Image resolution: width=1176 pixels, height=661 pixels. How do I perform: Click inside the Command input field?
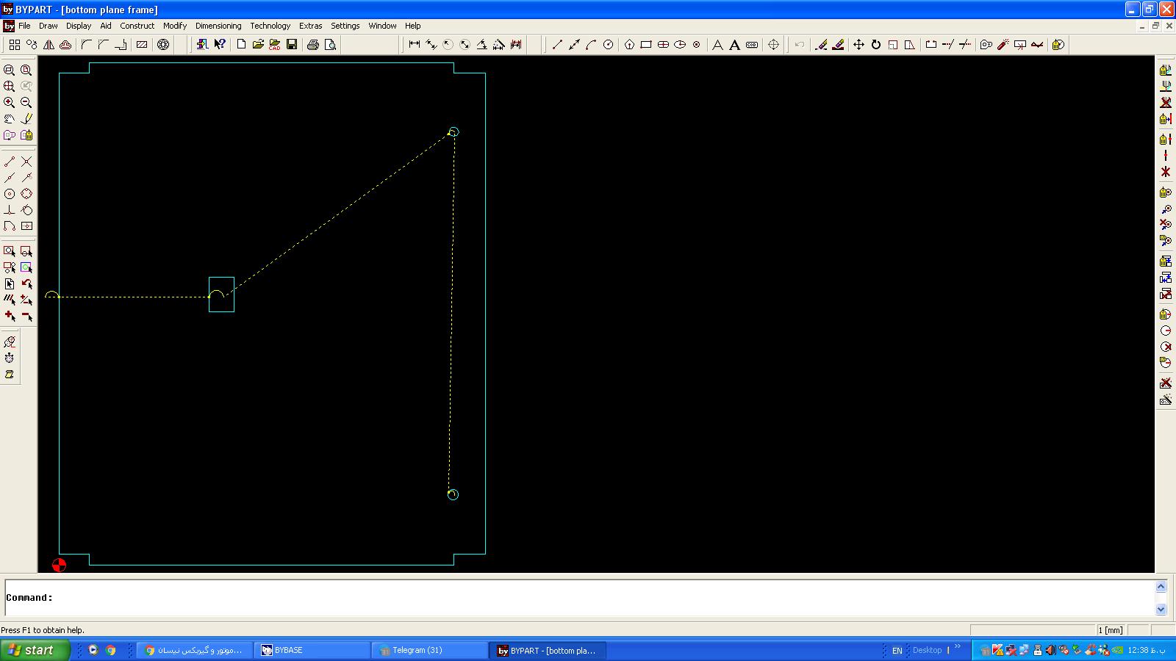pyautogui.click(x=581, y=598)
